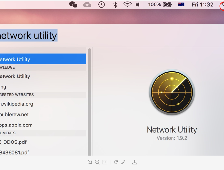
Task: Click the Version: 1.9.2 label
Action: click(172, 138)
